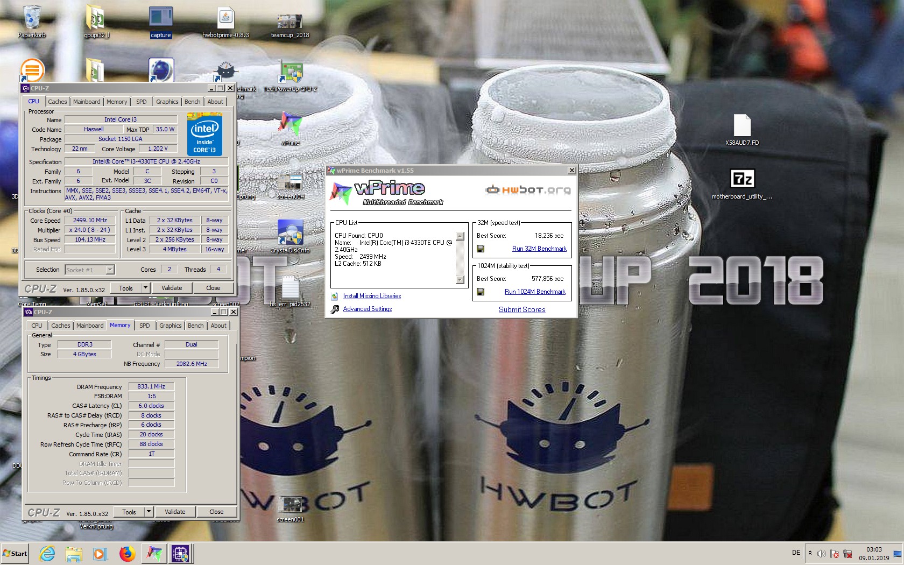Switch to wPrime in the taskbar
This screenshot has width=904, height=565.
pos(154,553)
